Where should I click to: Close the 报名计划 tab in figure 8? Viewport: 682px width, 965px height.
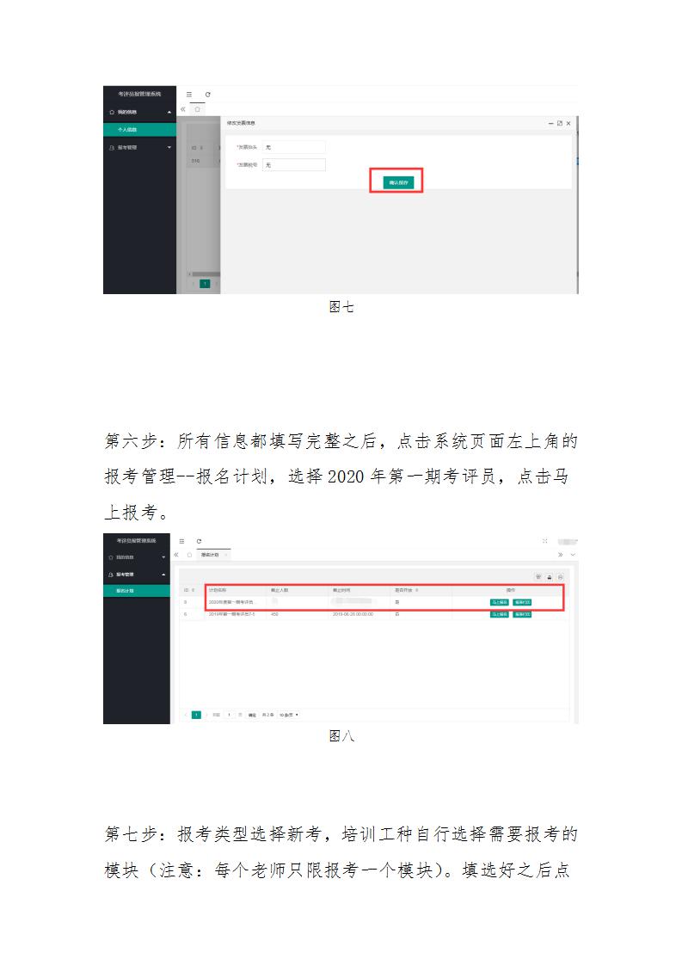[226, 555]
